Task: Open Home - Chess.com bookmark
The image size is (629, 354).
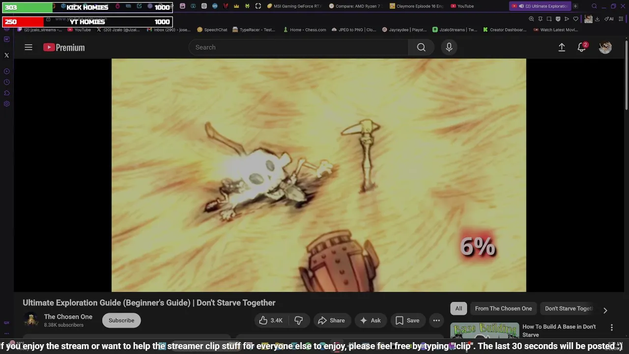Action: coord(304,29)
